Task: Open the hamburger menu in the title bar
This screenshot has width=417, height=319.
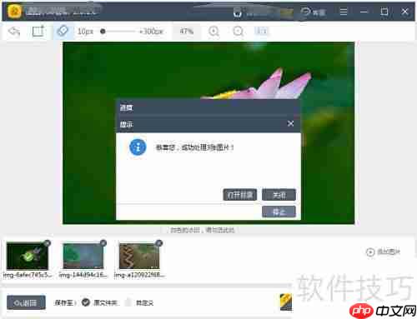Action: point(344,12)
